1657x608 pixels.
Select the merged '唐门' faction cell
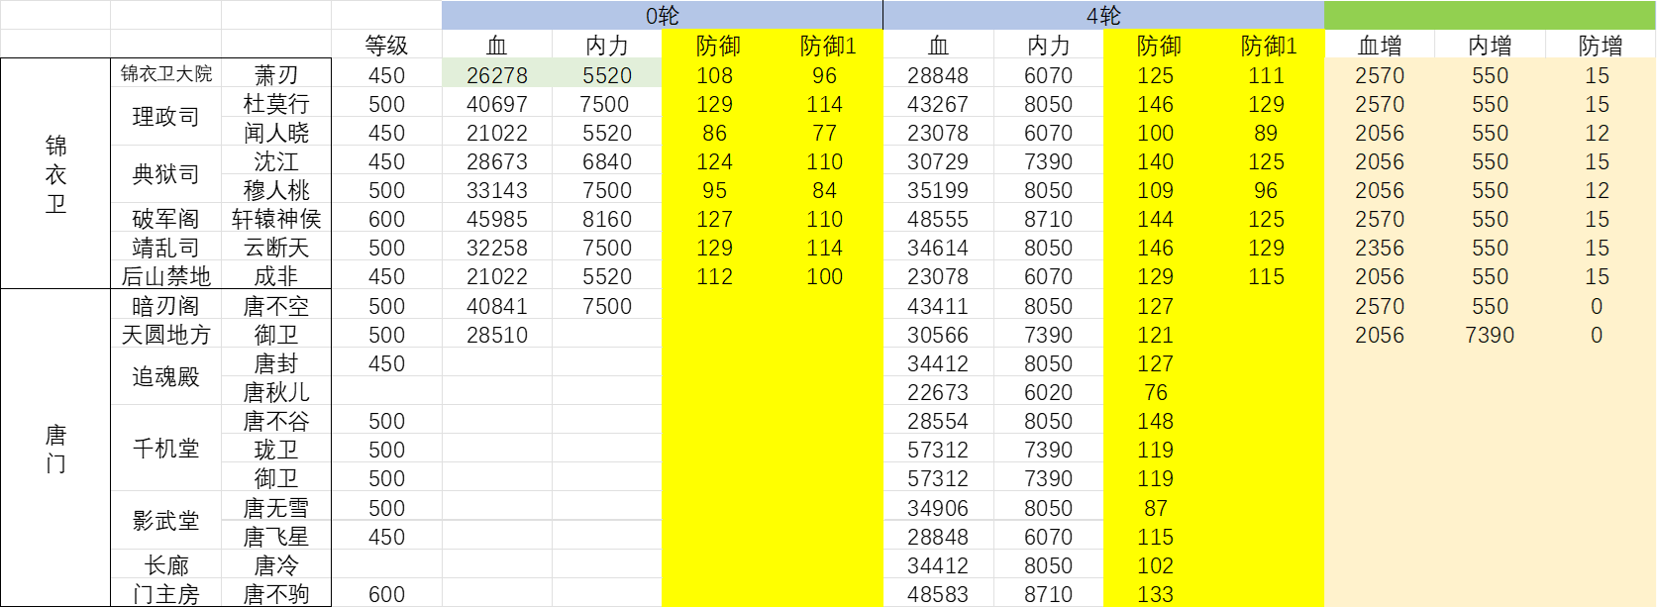55,449
